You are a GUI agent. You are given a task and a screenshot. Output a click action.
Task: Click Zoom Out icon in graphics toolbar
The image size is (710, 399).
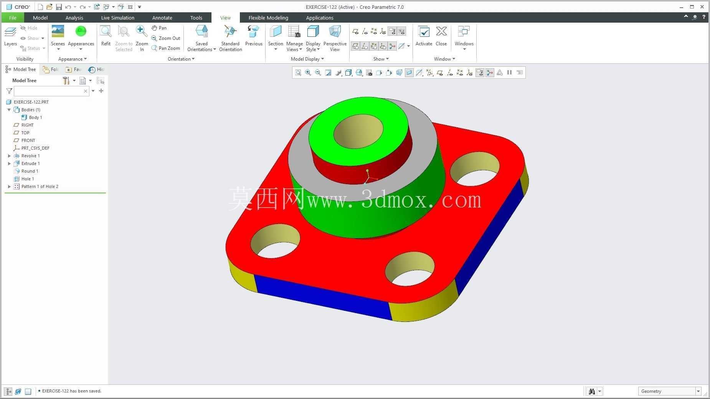tap(318, 73)
